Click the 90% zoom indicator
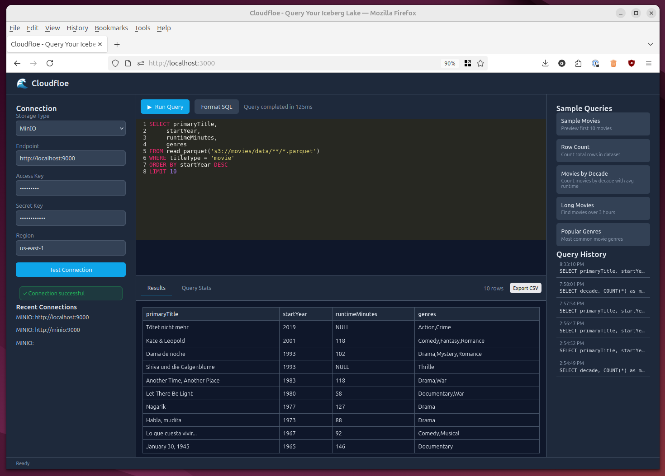This screenshot has height=476, width=665. coord(449,63)
